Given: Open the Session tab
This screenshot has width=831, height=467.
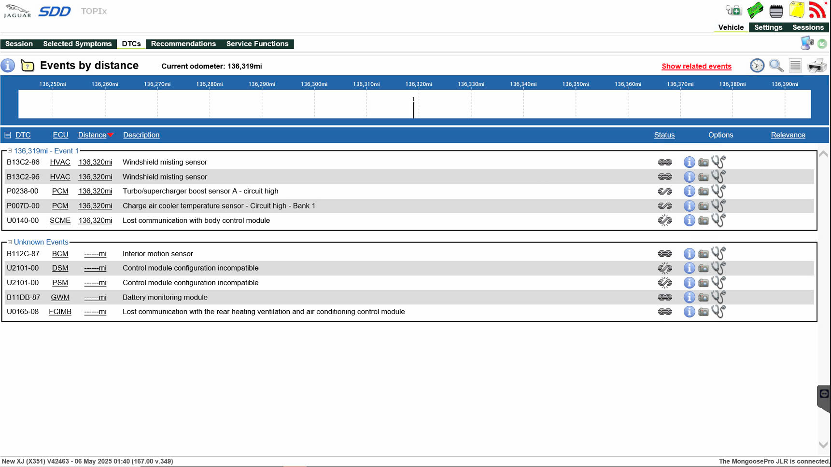Looking at the screenshot, I should [19, 44].
